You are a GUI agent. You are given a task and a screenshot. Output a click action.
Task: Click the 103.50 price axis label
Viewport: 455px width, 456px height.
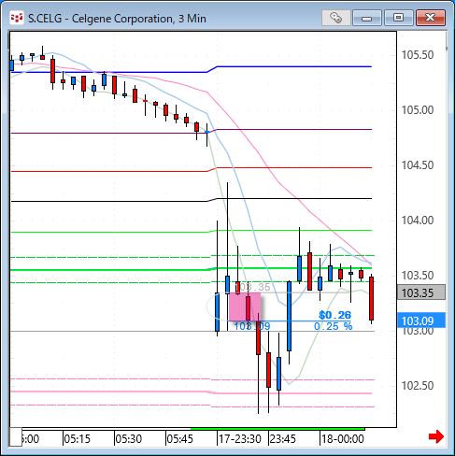[x=418, y=276]
